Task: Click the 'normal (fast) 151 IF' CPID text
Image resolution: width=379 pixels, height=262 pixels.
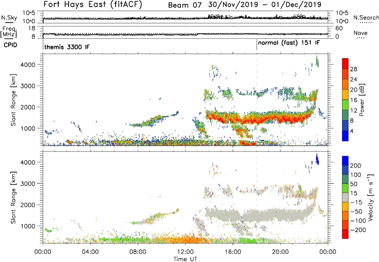Action: 289,43
